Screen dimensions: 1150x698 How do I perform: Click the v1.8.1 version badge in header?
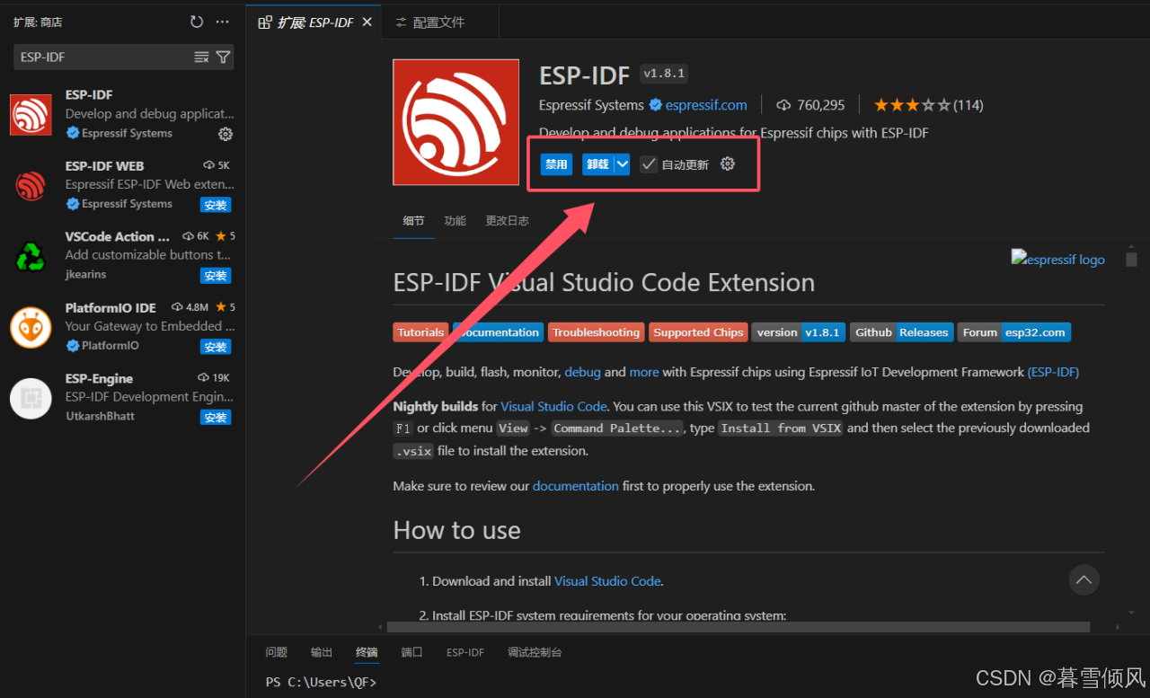click(x=664, y=74)
